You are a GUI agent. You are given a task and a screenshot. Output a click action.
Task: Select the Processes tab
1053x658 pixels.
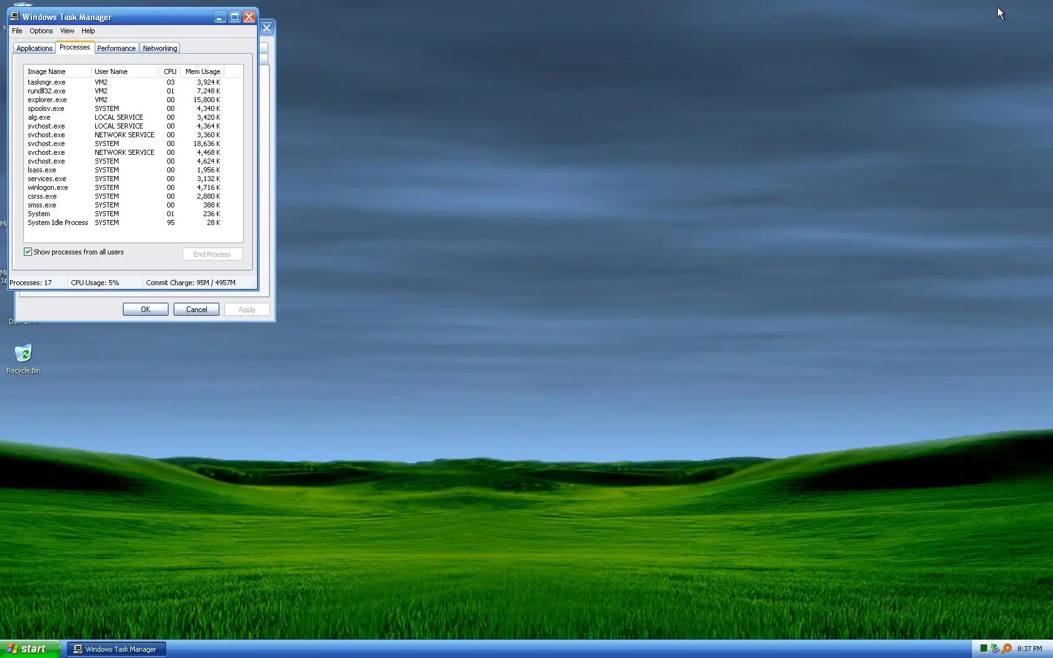coord(75,47)
